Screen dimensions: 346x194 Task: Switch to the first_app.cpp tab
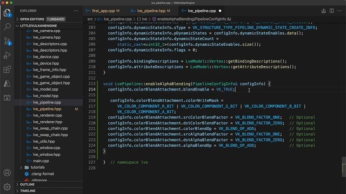pyautogui.click(x=103, y=11)
